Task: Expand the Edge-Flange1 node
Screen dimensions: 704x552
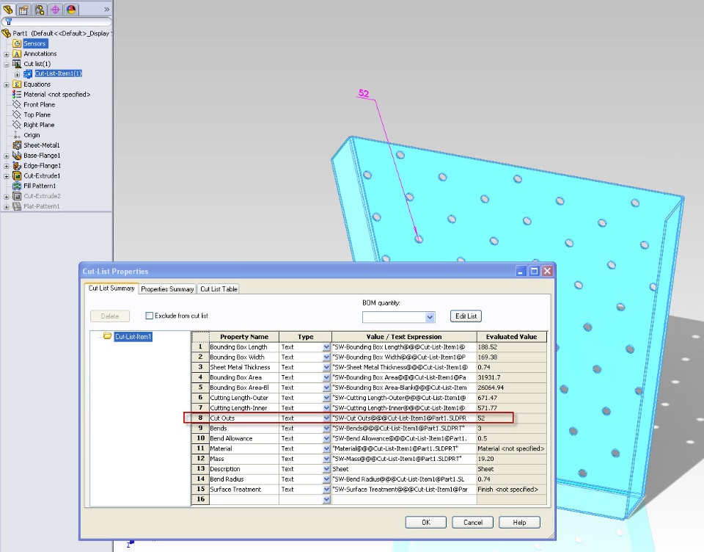Action: [7, 166]
